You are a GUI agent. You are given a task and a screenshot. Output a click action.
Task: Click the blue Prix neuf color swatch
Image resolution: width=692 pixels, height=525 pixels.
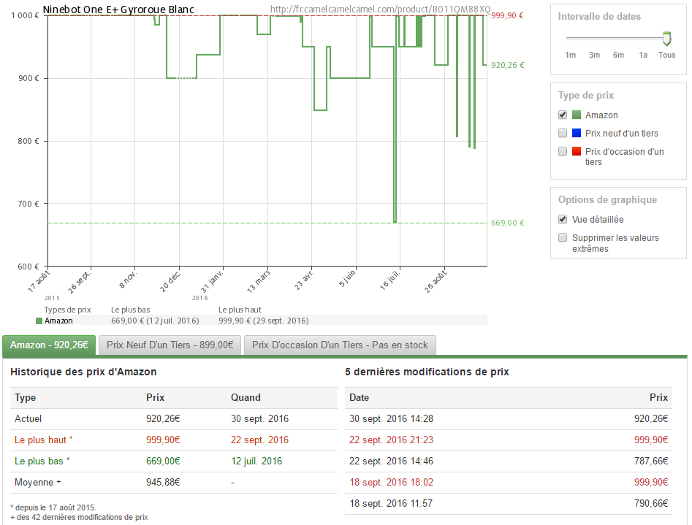[x=577, y=133]
